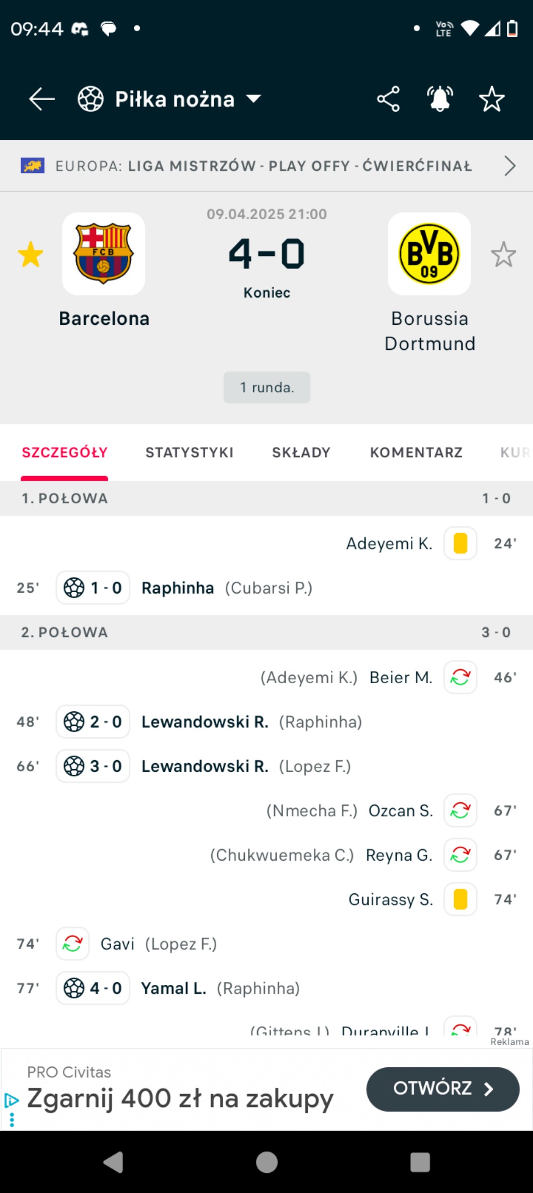533x1193 pixels.
Task: Switch to the Składy tab
Action: (301, 452)
